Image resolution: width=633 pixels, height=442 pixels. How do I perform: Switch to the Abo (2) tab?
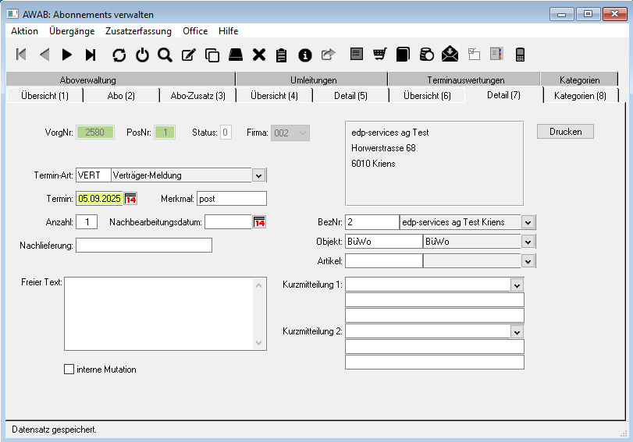(121, 95)
